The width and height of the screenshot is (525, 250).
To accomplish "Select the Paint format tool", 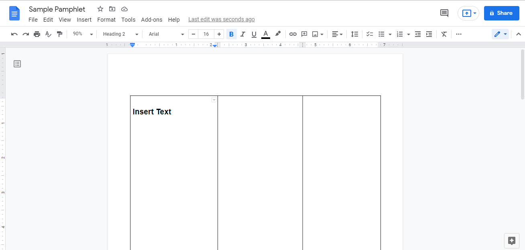I will (x=59, y=34).
